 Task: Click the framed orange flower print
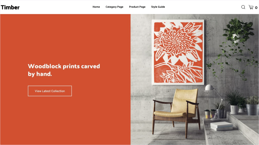pos(178,52)
